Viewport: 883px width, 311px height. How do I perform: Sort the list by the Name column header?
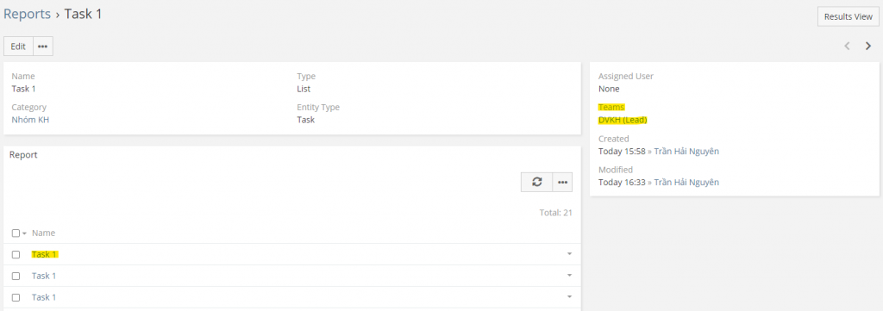[43, 233]
